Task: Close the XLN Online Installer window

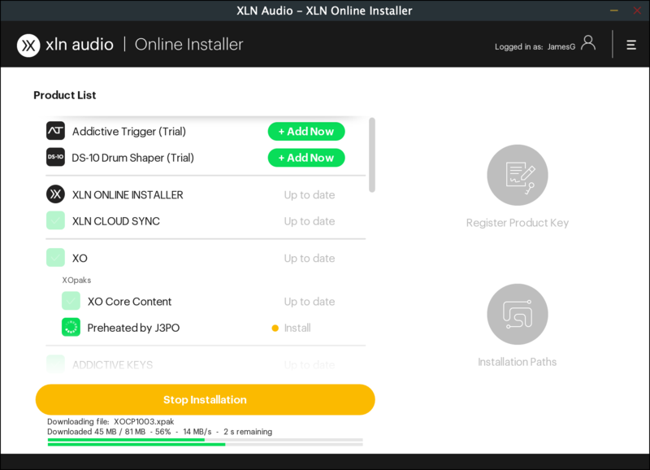Action: 637,11
